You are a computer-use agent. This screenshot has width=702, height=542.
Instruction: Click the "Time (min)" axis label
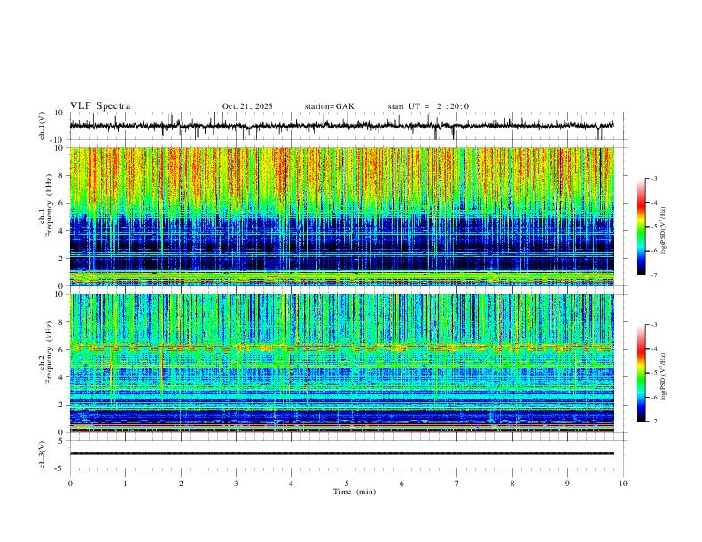(x=355, y=492)
